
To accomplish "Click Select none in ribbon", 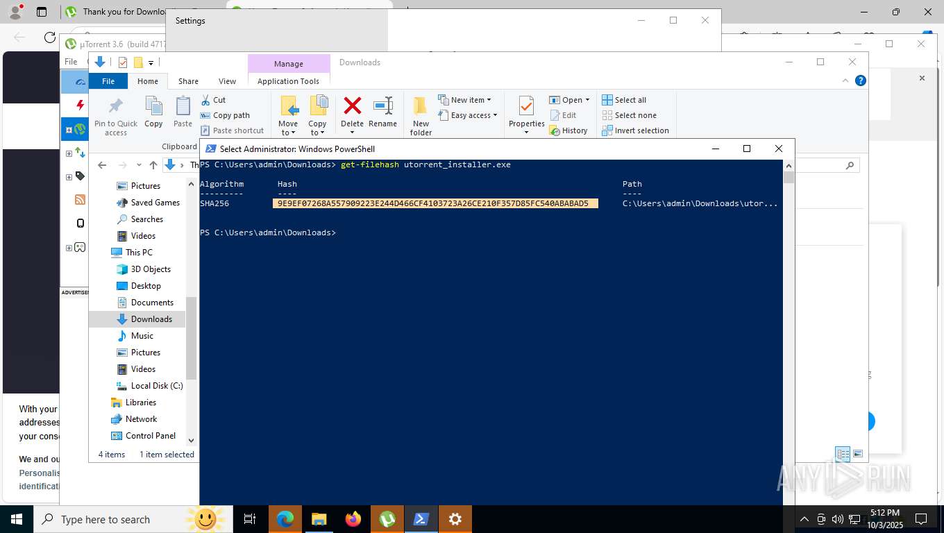I will (629, 115).
